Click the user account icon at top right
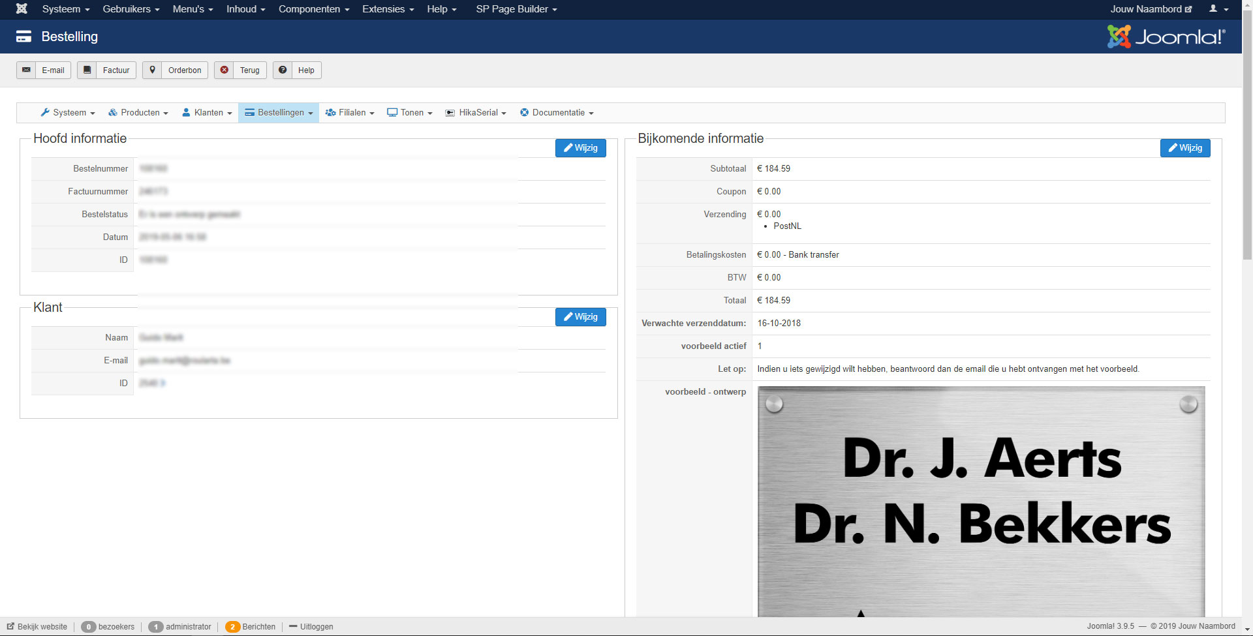The width and height of the screenshot is (1253, 636). (x=1213, y=8)
